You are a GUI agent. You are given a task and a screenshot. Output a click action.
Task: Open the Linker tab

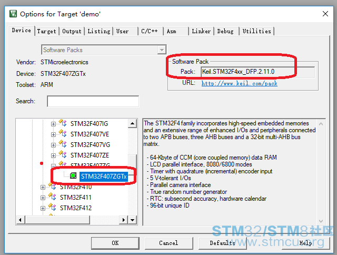201,31
